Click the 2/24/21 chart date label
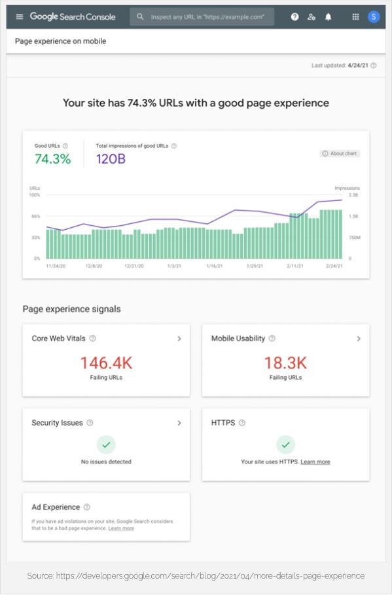Image resolution: width=392 pixels, height=595 pixels. pyautogui.click(x=334, y=266)
